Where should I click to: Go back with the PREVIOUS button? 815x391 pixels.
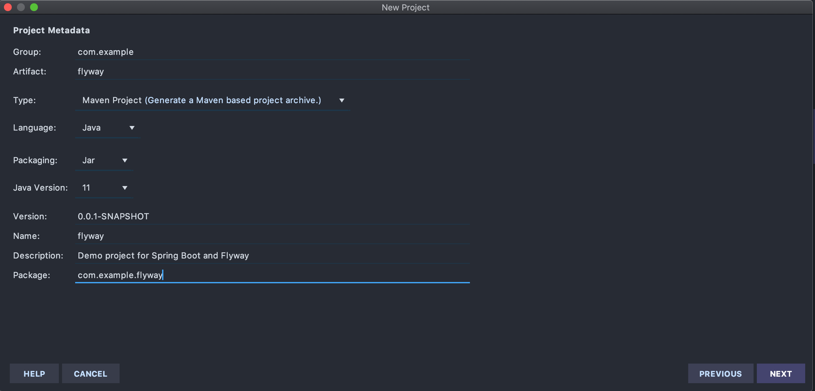pyautogui.click(x=720, y=374)
